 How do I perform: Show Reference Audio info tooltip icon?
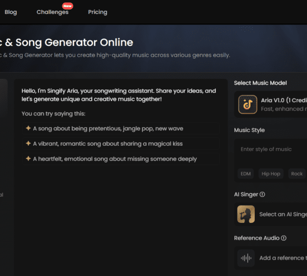click(x=283, y=238)
